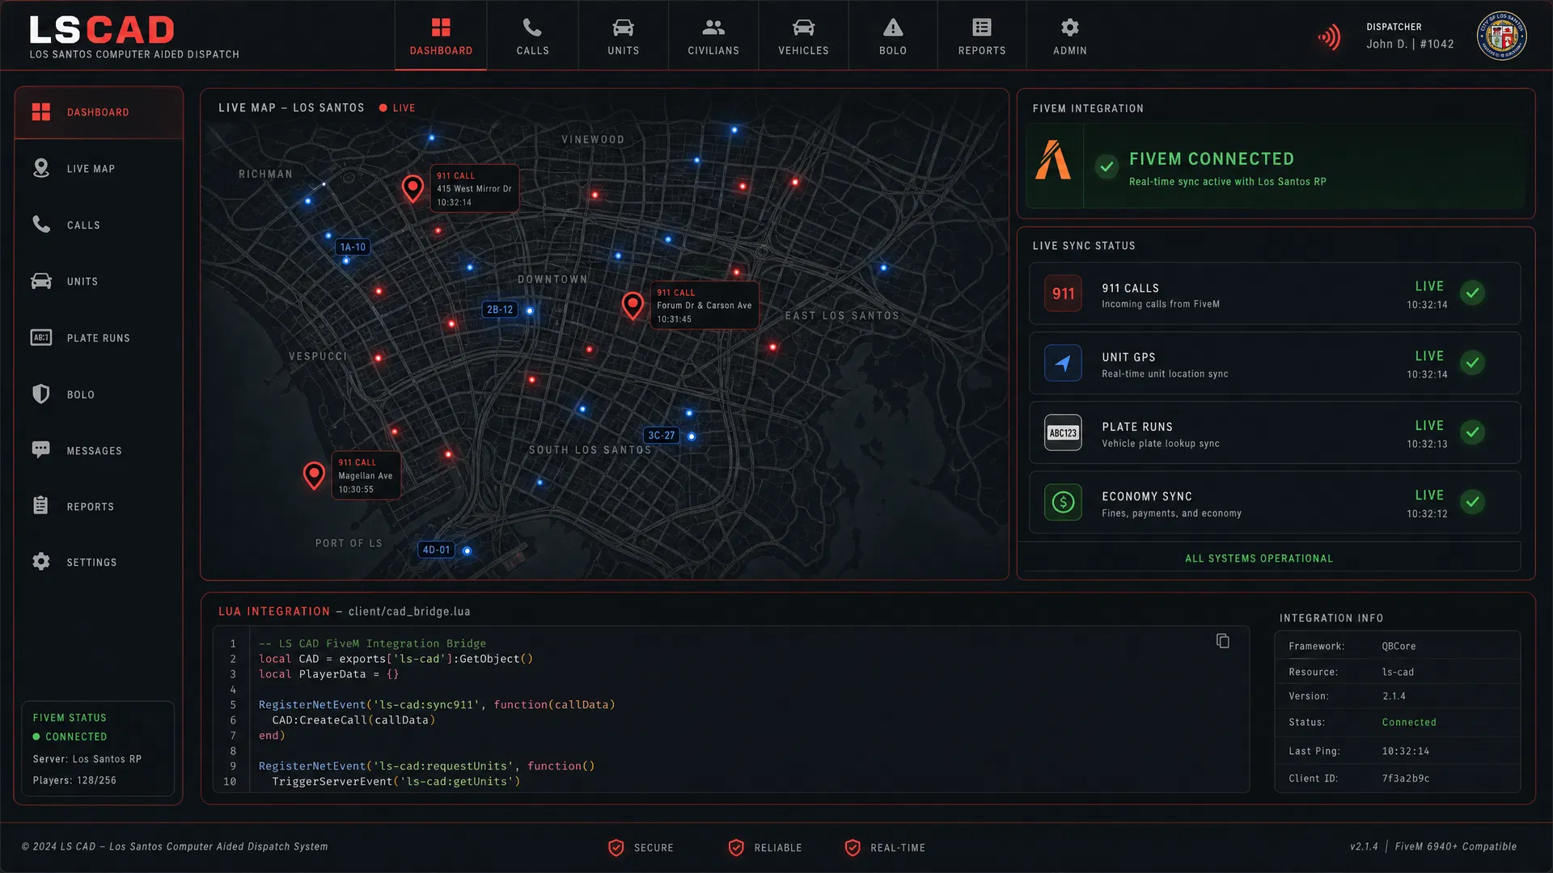Viewport: 1553px width, 873px height.
Task: Open the Calls tab phone icon in top navigation
Action: 532,27
